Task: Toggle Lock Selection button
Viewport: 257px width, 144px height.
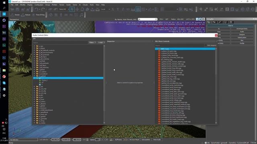Action: pyautogui.click(x=44, y=140)
